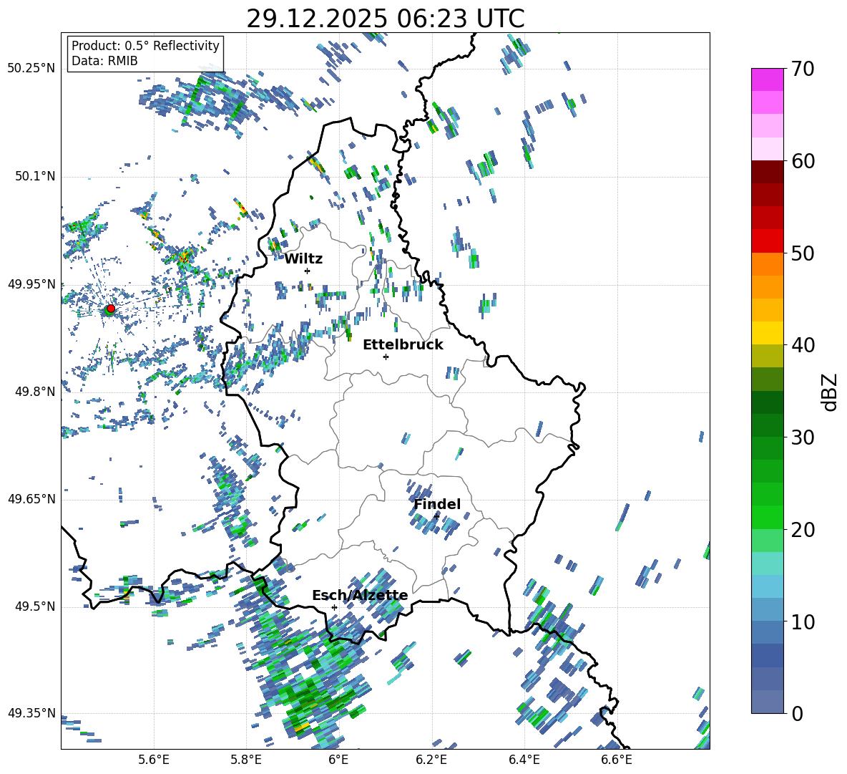Viewport: 847px width, 774px height.
Task: Click the bright red 50 dBZ colorbar segment
Action: [x=767, y=241]
